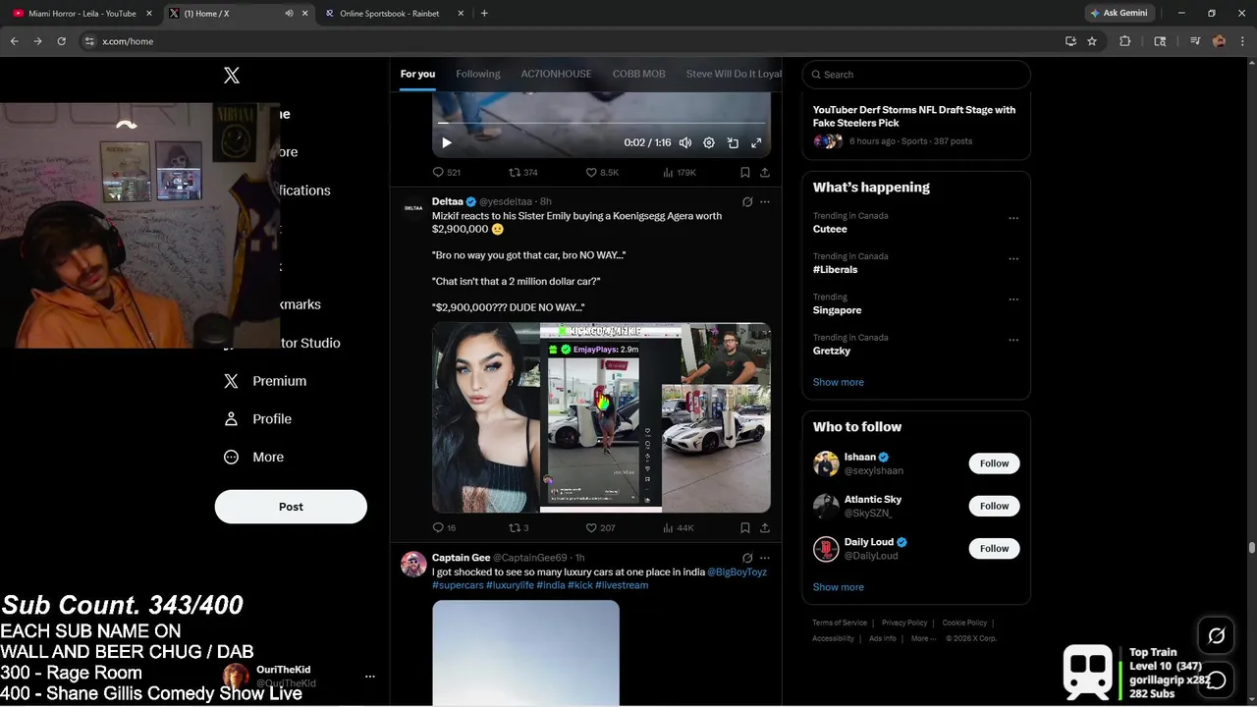This screenshot has height=707, width=1257.
Task: Open more options for Cuteee trend
Action: 1013,218
